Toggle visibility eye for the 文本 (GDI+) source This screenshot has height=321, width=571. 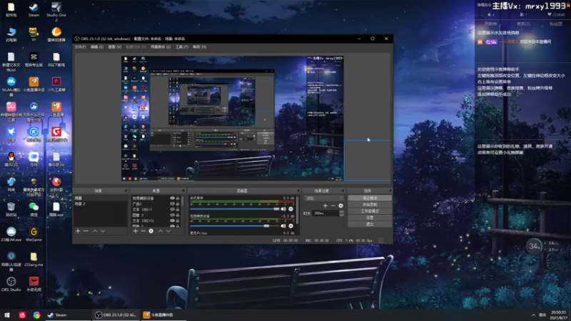(172, 209)
